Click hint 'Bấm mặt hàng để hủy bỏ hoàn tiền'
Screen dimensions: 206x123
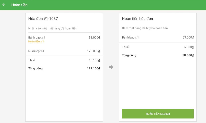(145, 28)
